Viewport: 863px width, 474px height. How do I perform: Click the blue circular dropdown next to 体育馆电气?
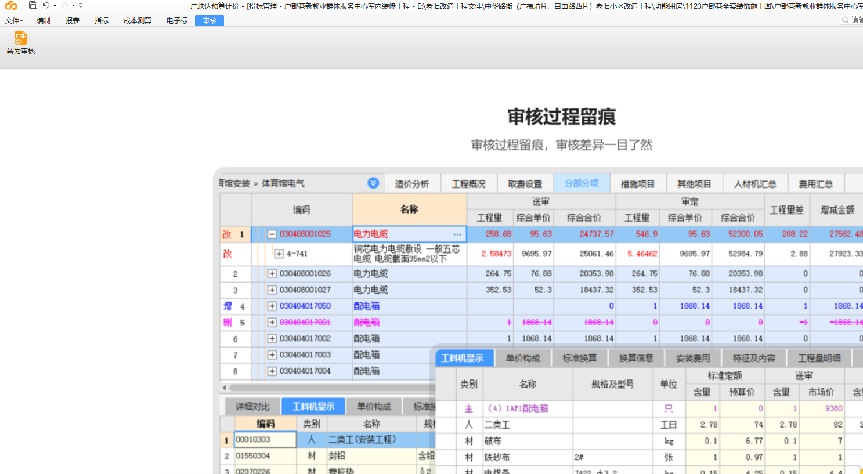373,183
